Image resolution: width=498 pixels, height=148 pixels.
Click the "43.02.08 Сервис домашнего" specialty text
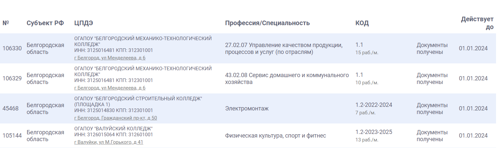point(287,75)
